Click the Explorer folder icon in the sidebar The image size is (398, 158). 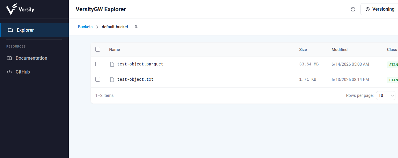click(10, 30)
